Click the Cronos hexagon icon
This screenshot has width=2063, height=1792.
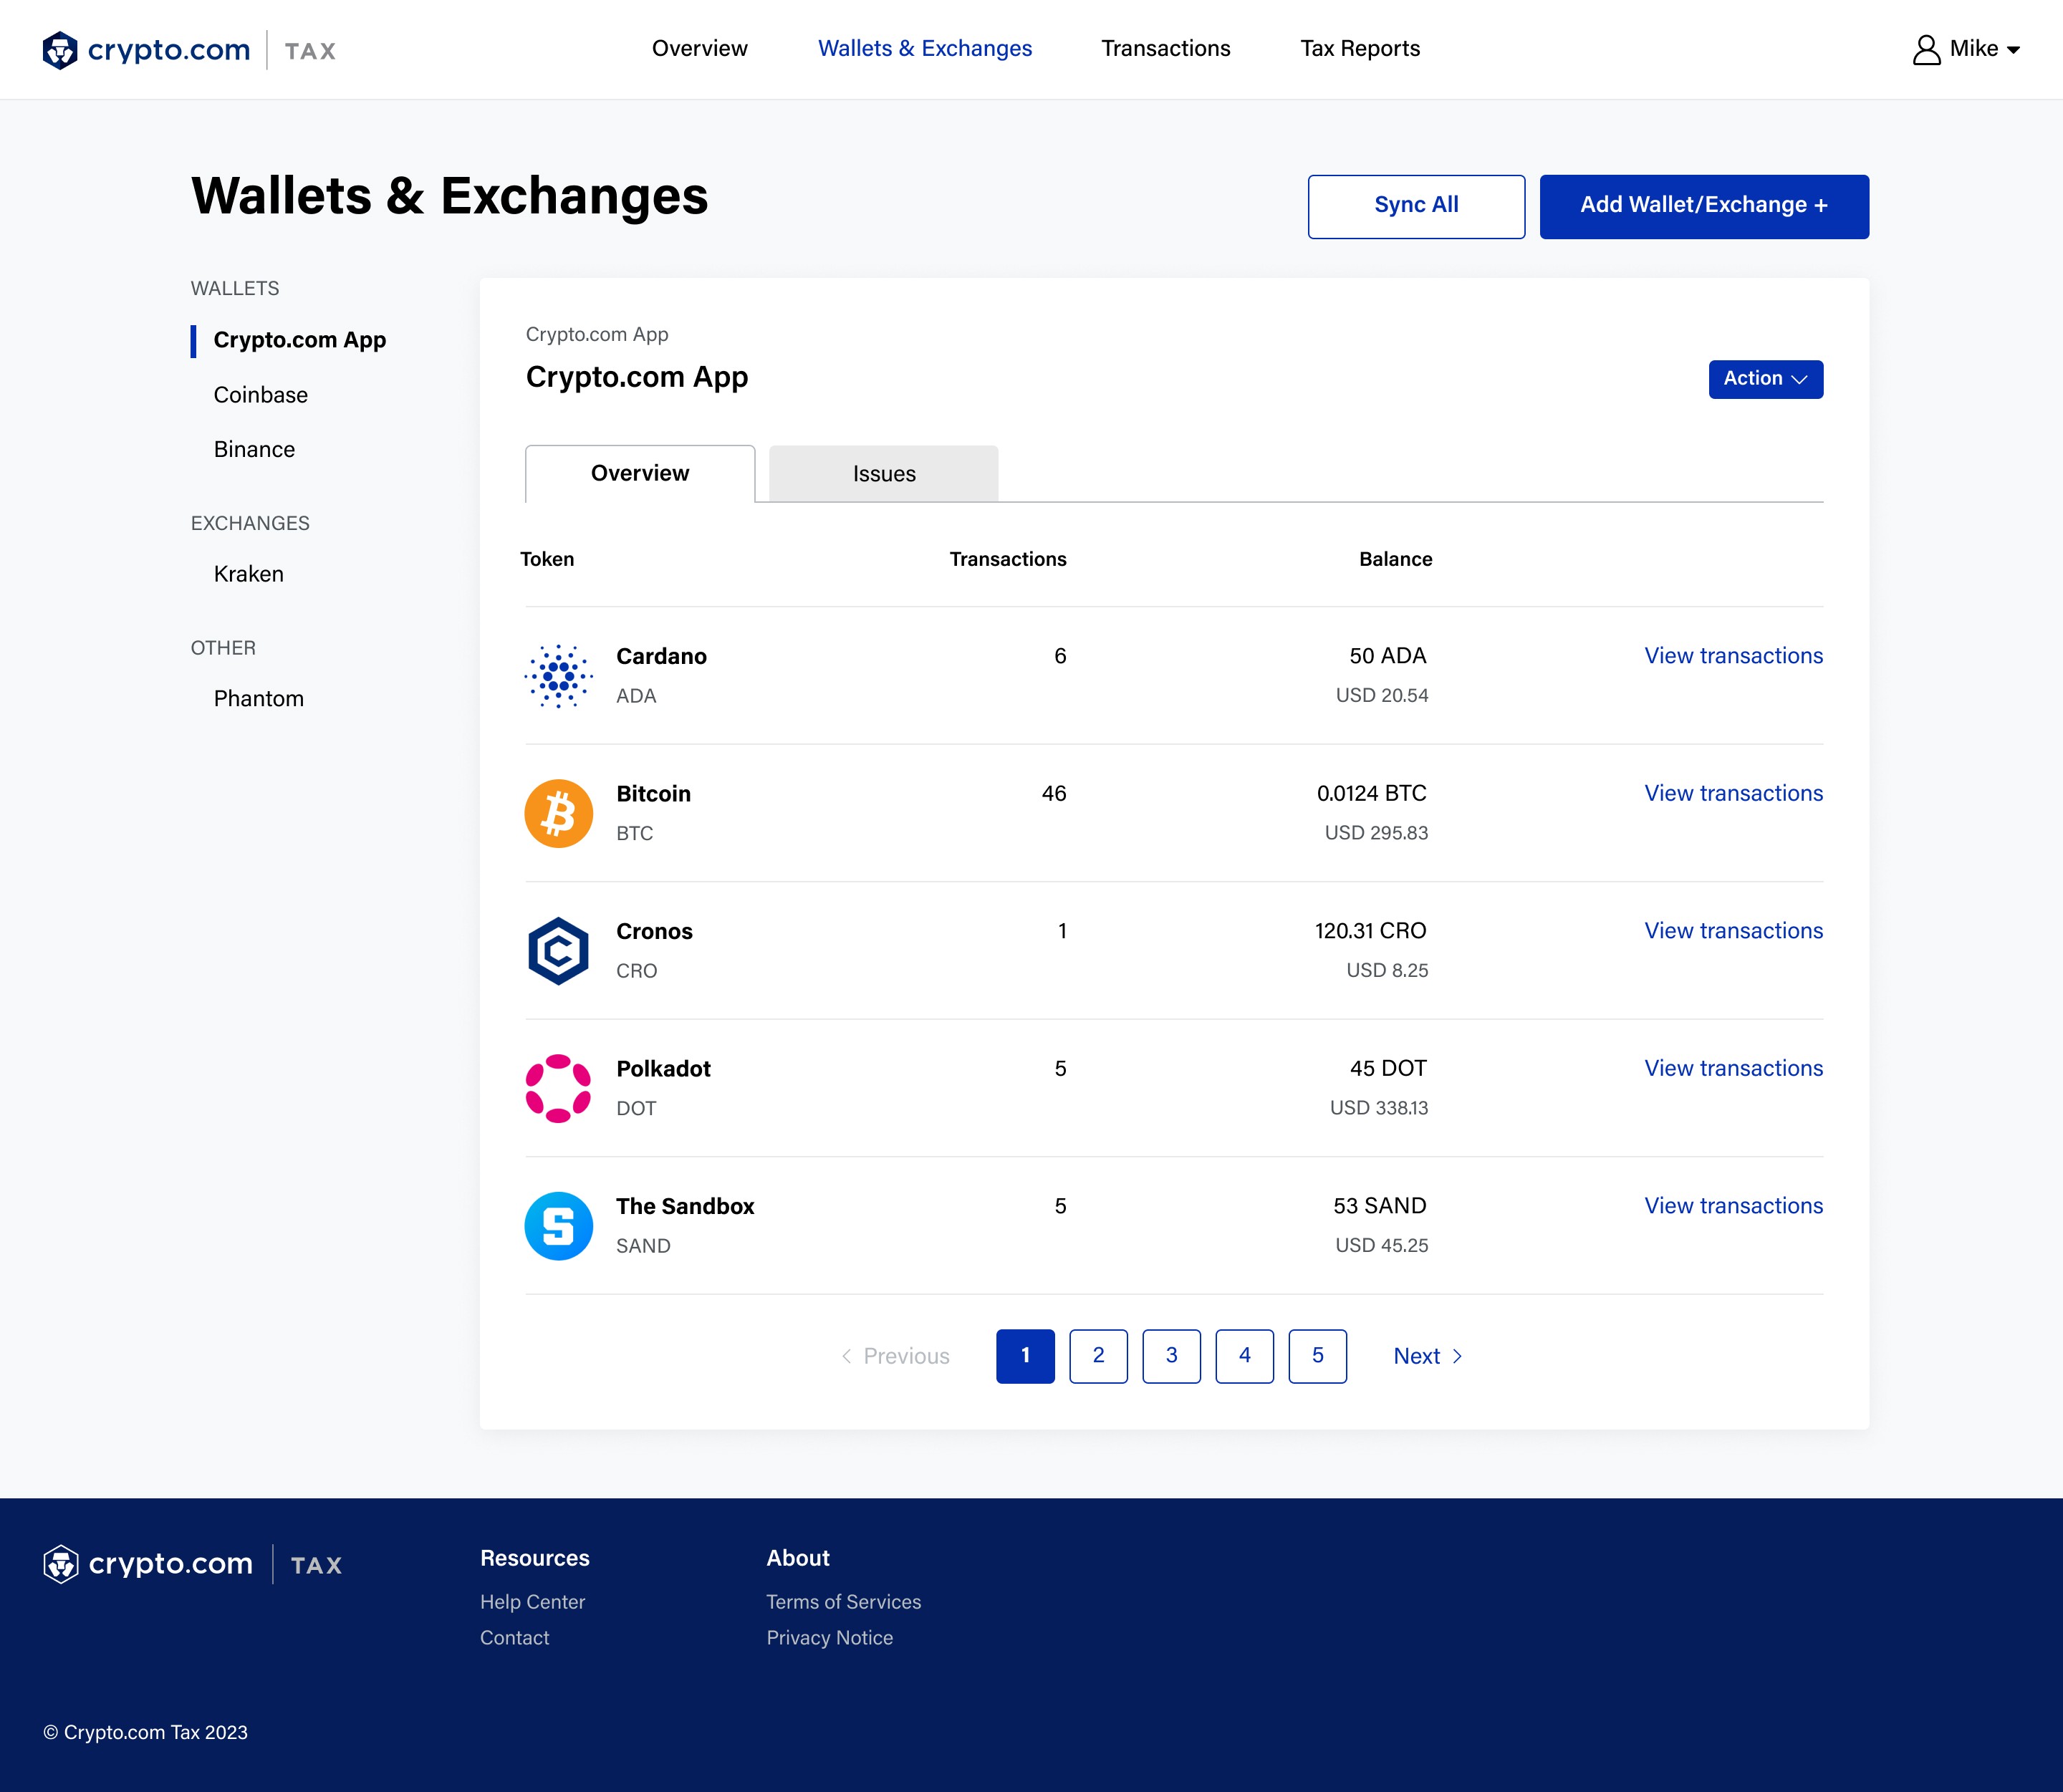tap(558, 951)
